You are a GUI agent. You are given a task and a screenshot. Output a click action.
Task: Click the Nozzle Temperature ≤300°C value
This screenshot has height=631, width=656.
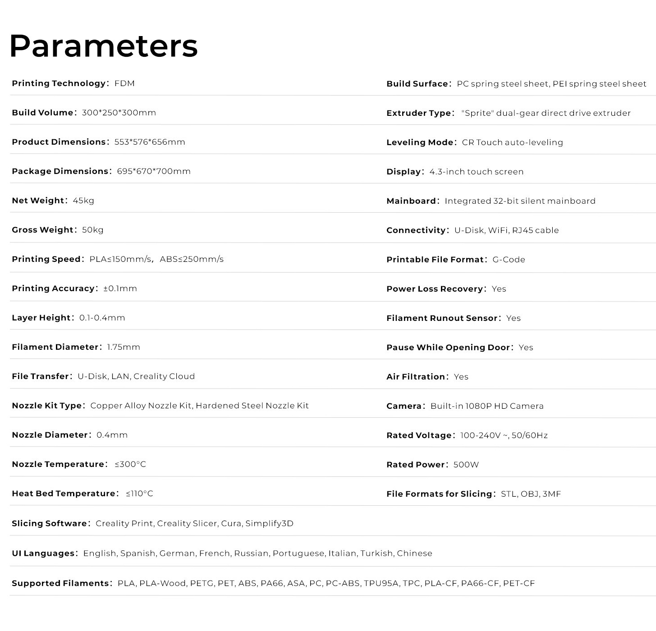(130, 464)
